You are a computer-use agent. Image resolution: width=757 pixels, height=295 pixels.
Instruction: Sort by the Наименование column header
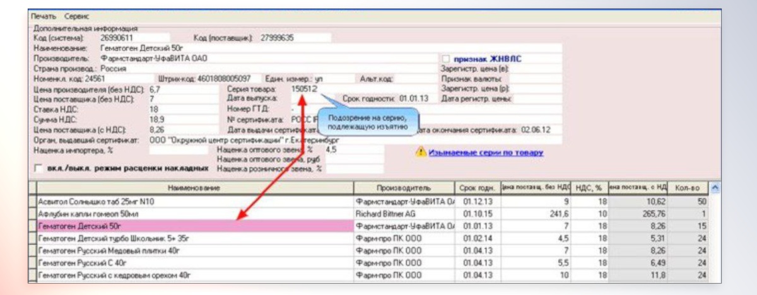(194, 188)
